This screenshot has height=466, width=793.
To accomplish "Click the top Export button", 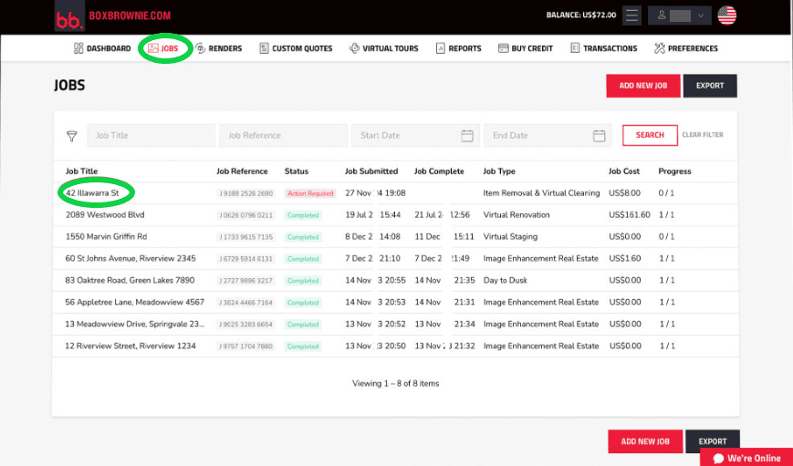I will point(709,86).
